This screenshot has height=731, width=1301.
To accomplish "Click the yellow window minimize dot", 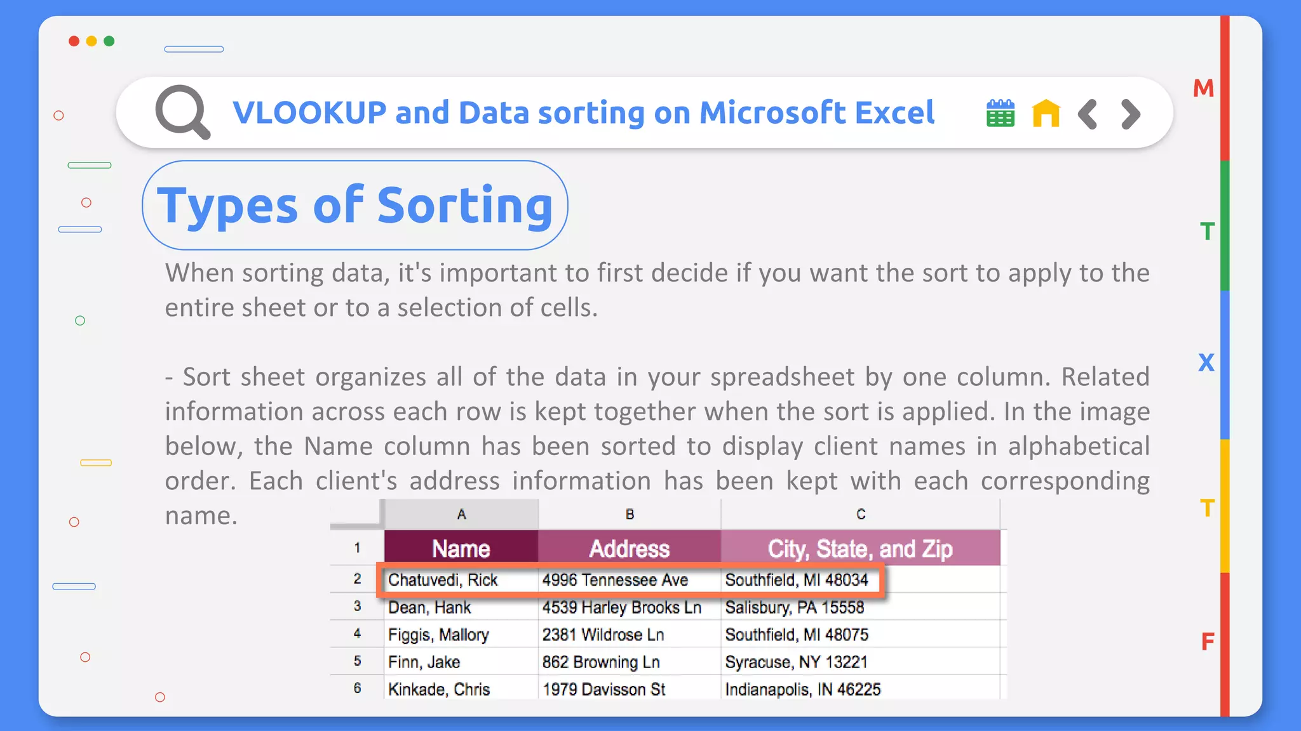I will (91, 41).
